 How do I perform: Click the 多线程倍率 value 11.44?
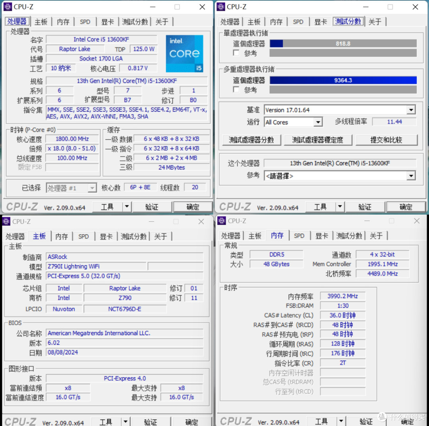click(x=394, y=122)
